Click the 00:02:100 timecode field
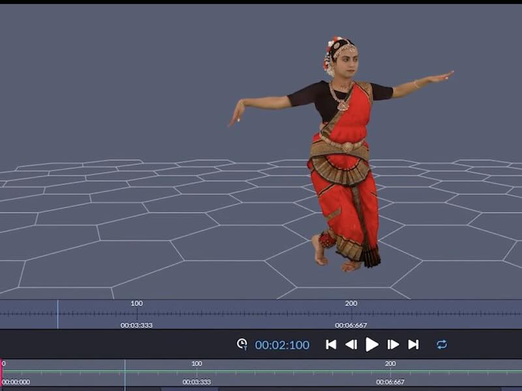Image resolution: width=522 pixels, height=391 pixels. point(282,345)
